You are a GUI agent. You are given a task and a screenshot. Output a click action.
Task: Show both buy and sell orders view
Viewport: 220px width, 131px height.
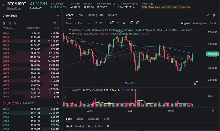pos(4,23)
